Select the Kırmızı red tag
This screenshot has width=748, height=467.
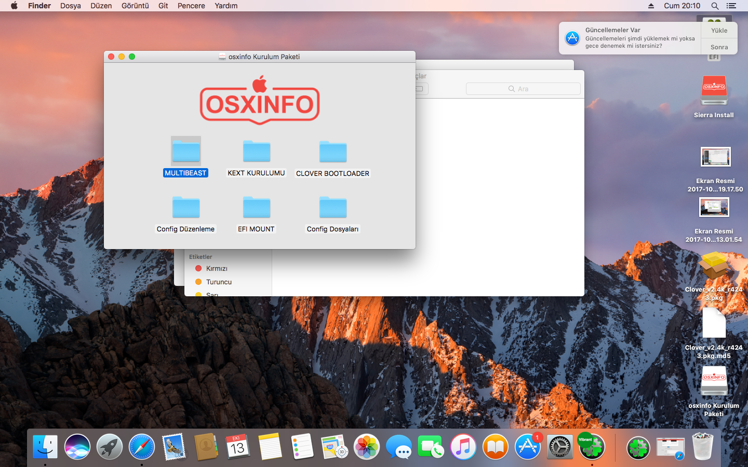pos(216,268)
